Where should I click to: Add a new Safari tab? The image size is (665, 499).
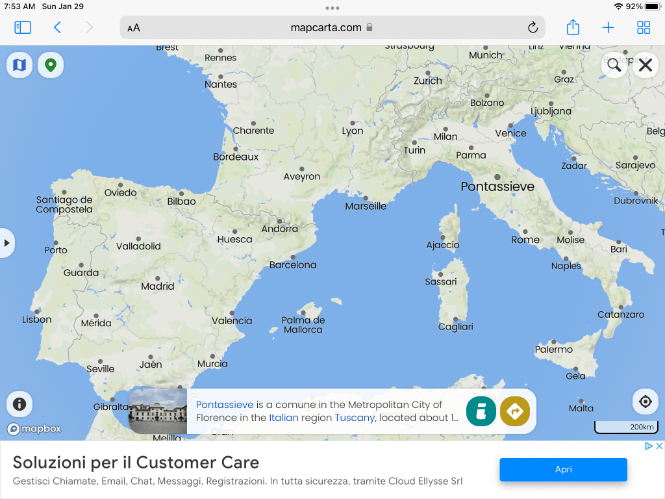coord(608,27)
